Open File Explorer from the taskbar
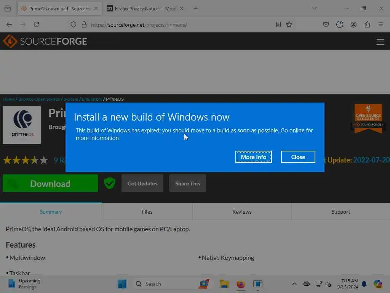 point(224,284)
